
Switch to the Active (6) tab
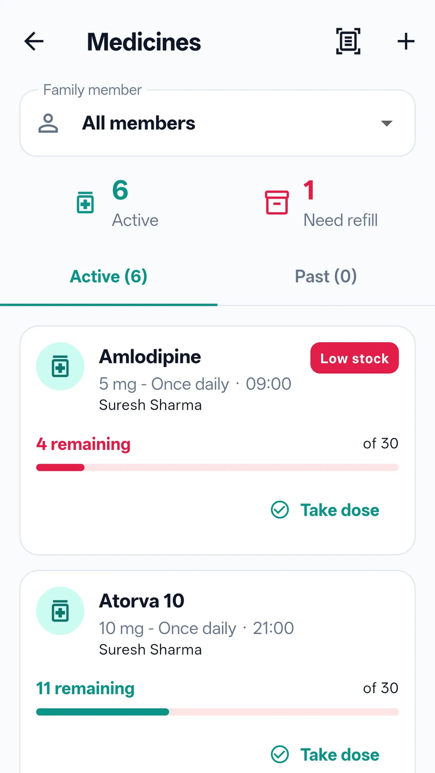pyautogui.click(x=109, y=276)
